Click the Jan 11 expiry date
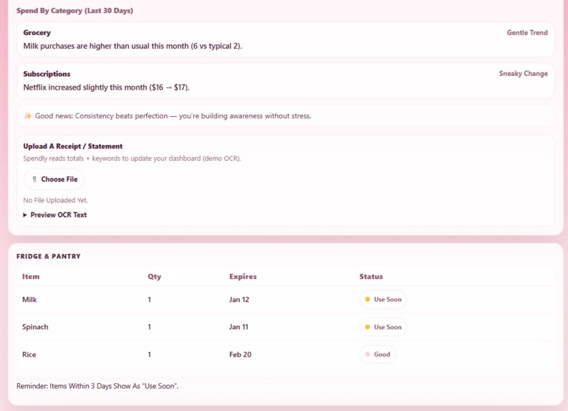568x411 pixels. pyautogui.click(x=239, y=327)
